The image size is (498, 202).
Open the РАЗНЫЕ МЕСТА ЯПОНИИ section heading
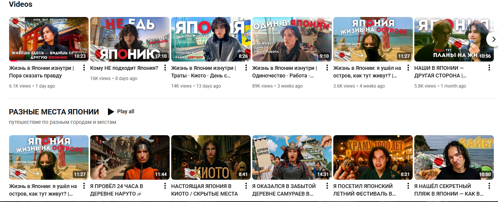click(54, 112)
